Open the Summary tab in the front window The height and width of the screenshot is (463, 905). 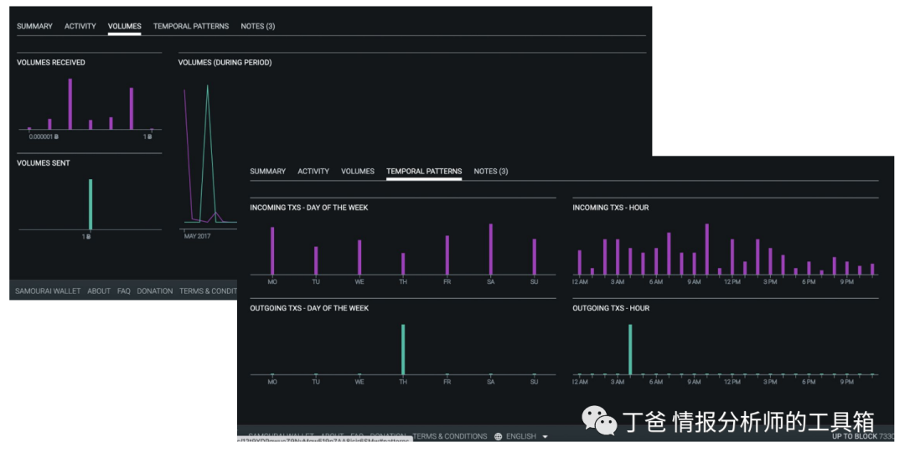click(x=268, y=172)
